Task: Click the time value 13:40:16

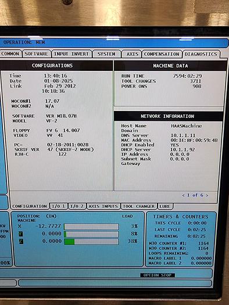Action: pos(55,76)
